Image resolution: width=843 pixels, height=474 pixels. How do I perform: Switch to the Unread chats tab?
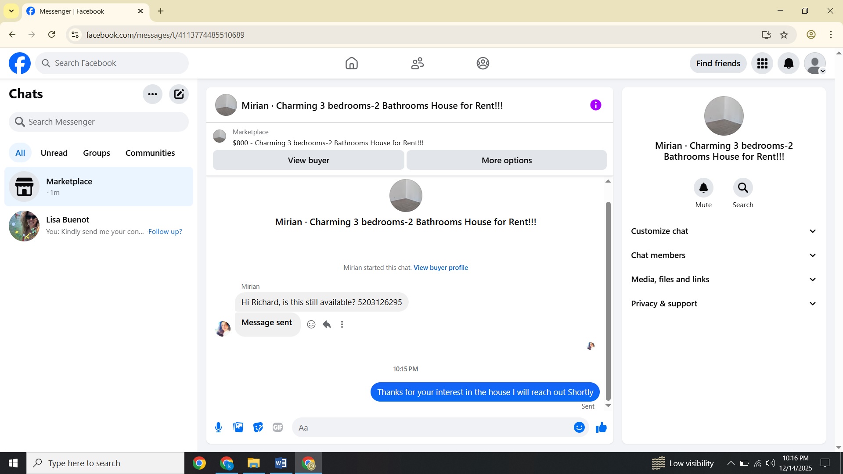pyautogui.click(x=54, y=153)
